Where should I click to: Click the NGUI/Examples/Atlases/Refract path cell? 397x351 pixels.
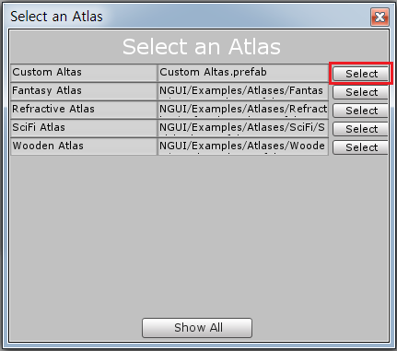(243, 110)
